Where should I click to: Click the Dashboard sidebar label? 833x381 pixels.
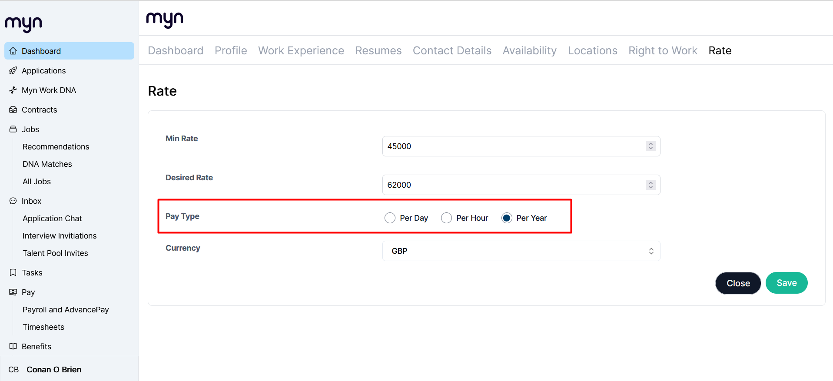(x=41, y=51)
